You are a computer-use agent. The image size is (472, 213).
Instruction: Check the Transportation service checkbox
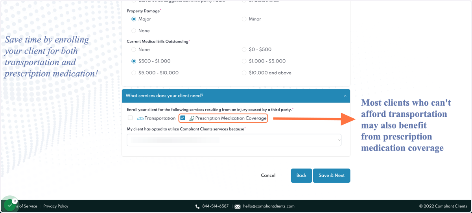130,118
